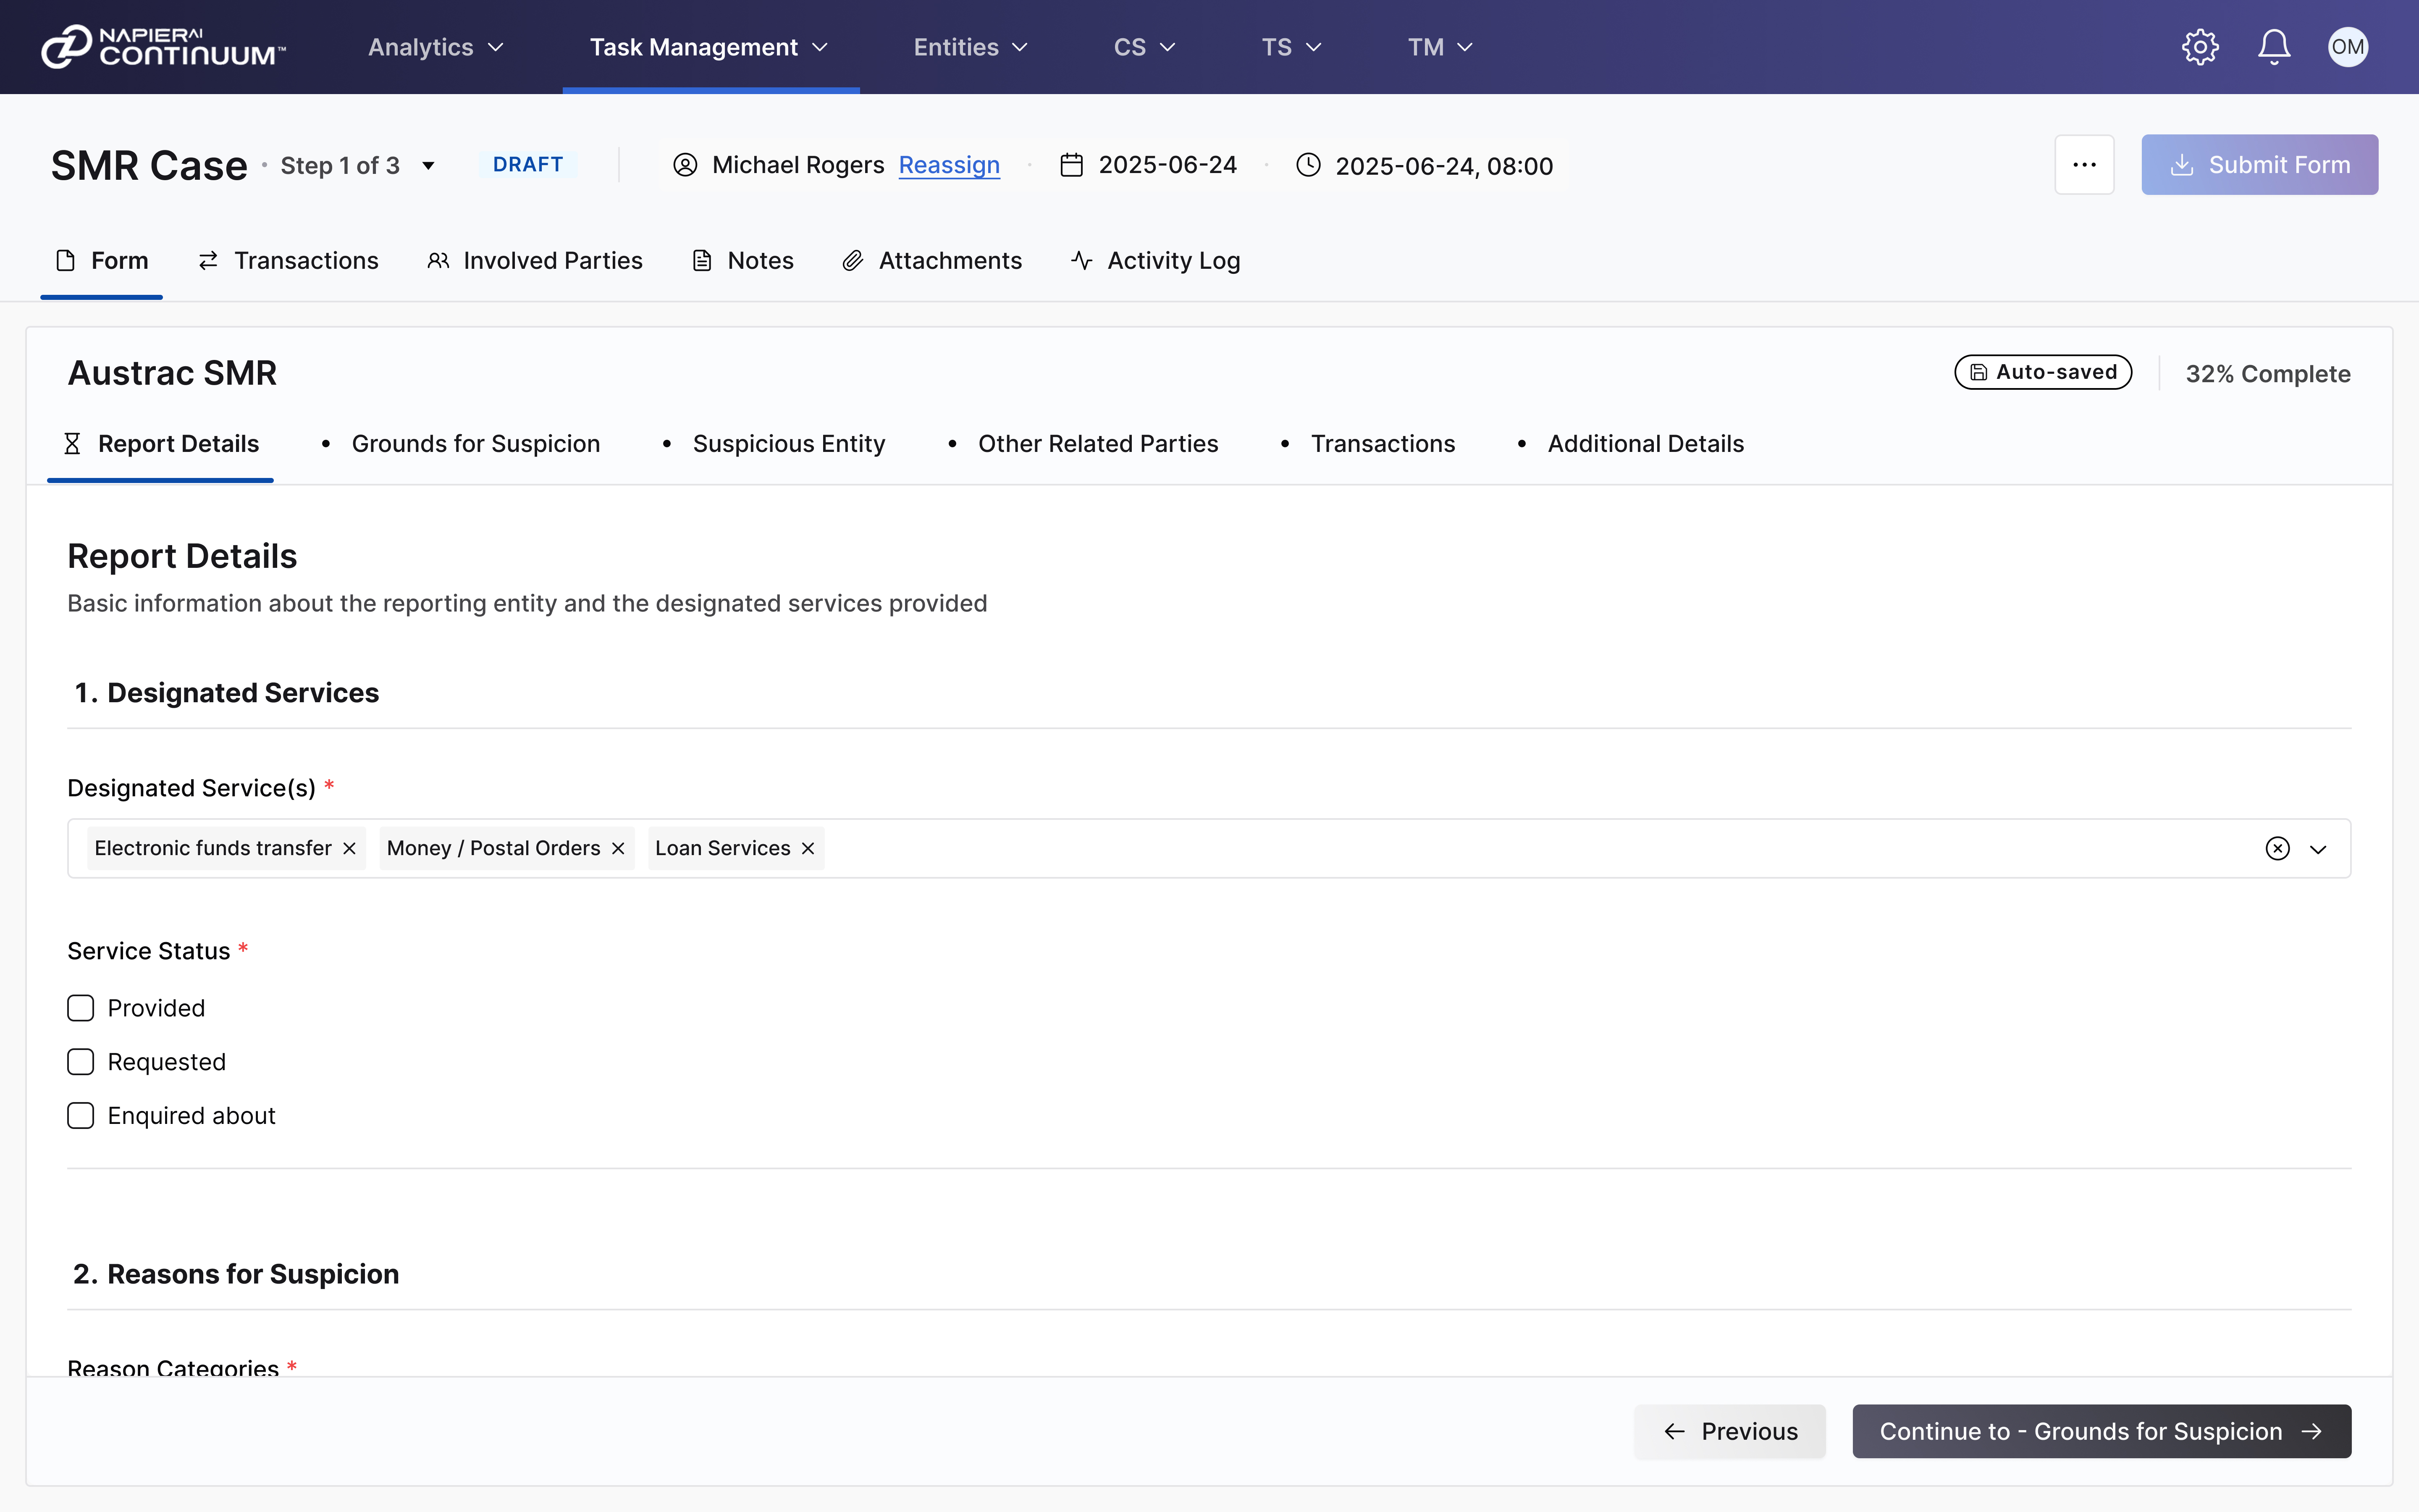The height and width of the screenshot is (1512, 2419).
Task: Remove Electronic funds transfer tag
Action: (x=350, y=848)
